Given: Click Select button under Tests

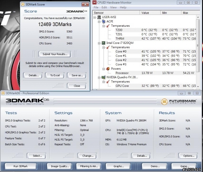Looking at the screenshot, I should (36, 156).
